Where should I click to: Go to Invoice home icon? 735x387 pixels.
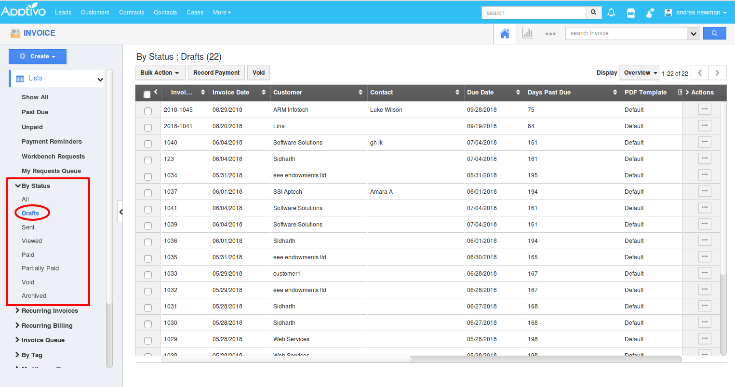pos(505,33)
